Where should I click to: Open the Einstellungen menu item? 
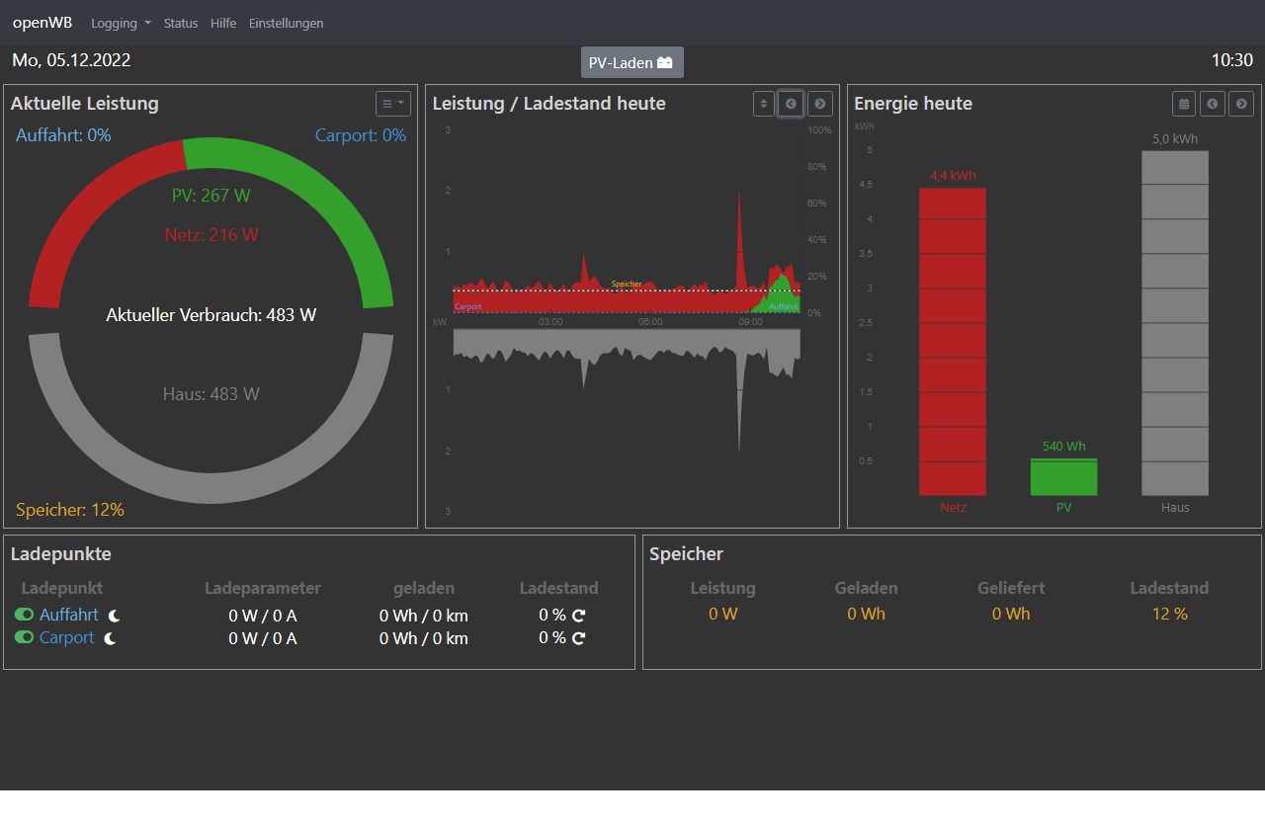(286, 23)
